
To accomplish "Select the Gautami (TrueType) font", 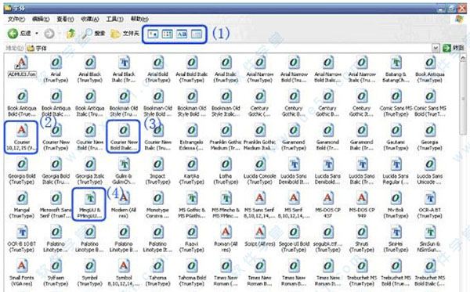I will point(396,137).
